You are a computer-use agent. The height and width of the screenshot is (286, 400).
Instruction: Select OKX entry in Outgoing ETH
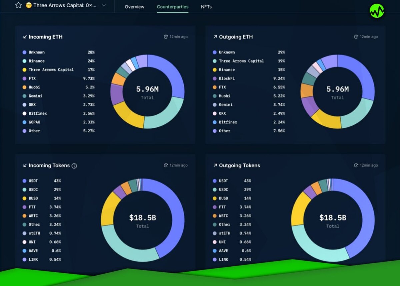[x=249, y=113]
